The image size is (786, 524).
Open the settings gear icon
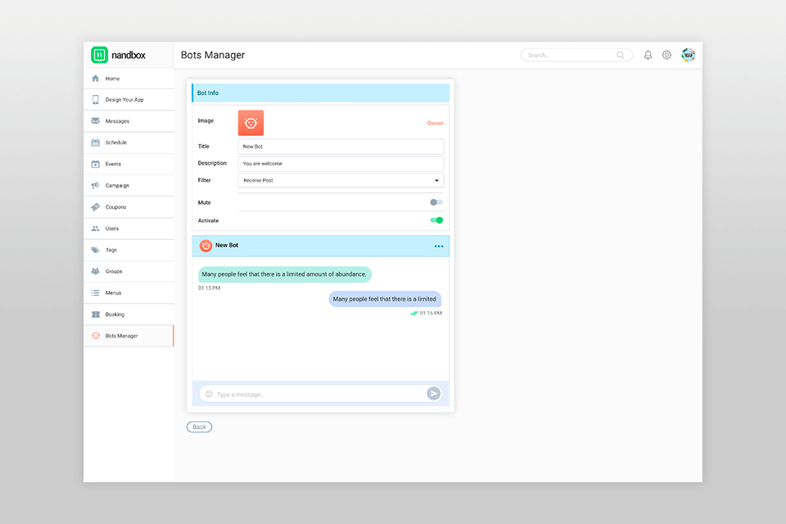coord(666,55)
